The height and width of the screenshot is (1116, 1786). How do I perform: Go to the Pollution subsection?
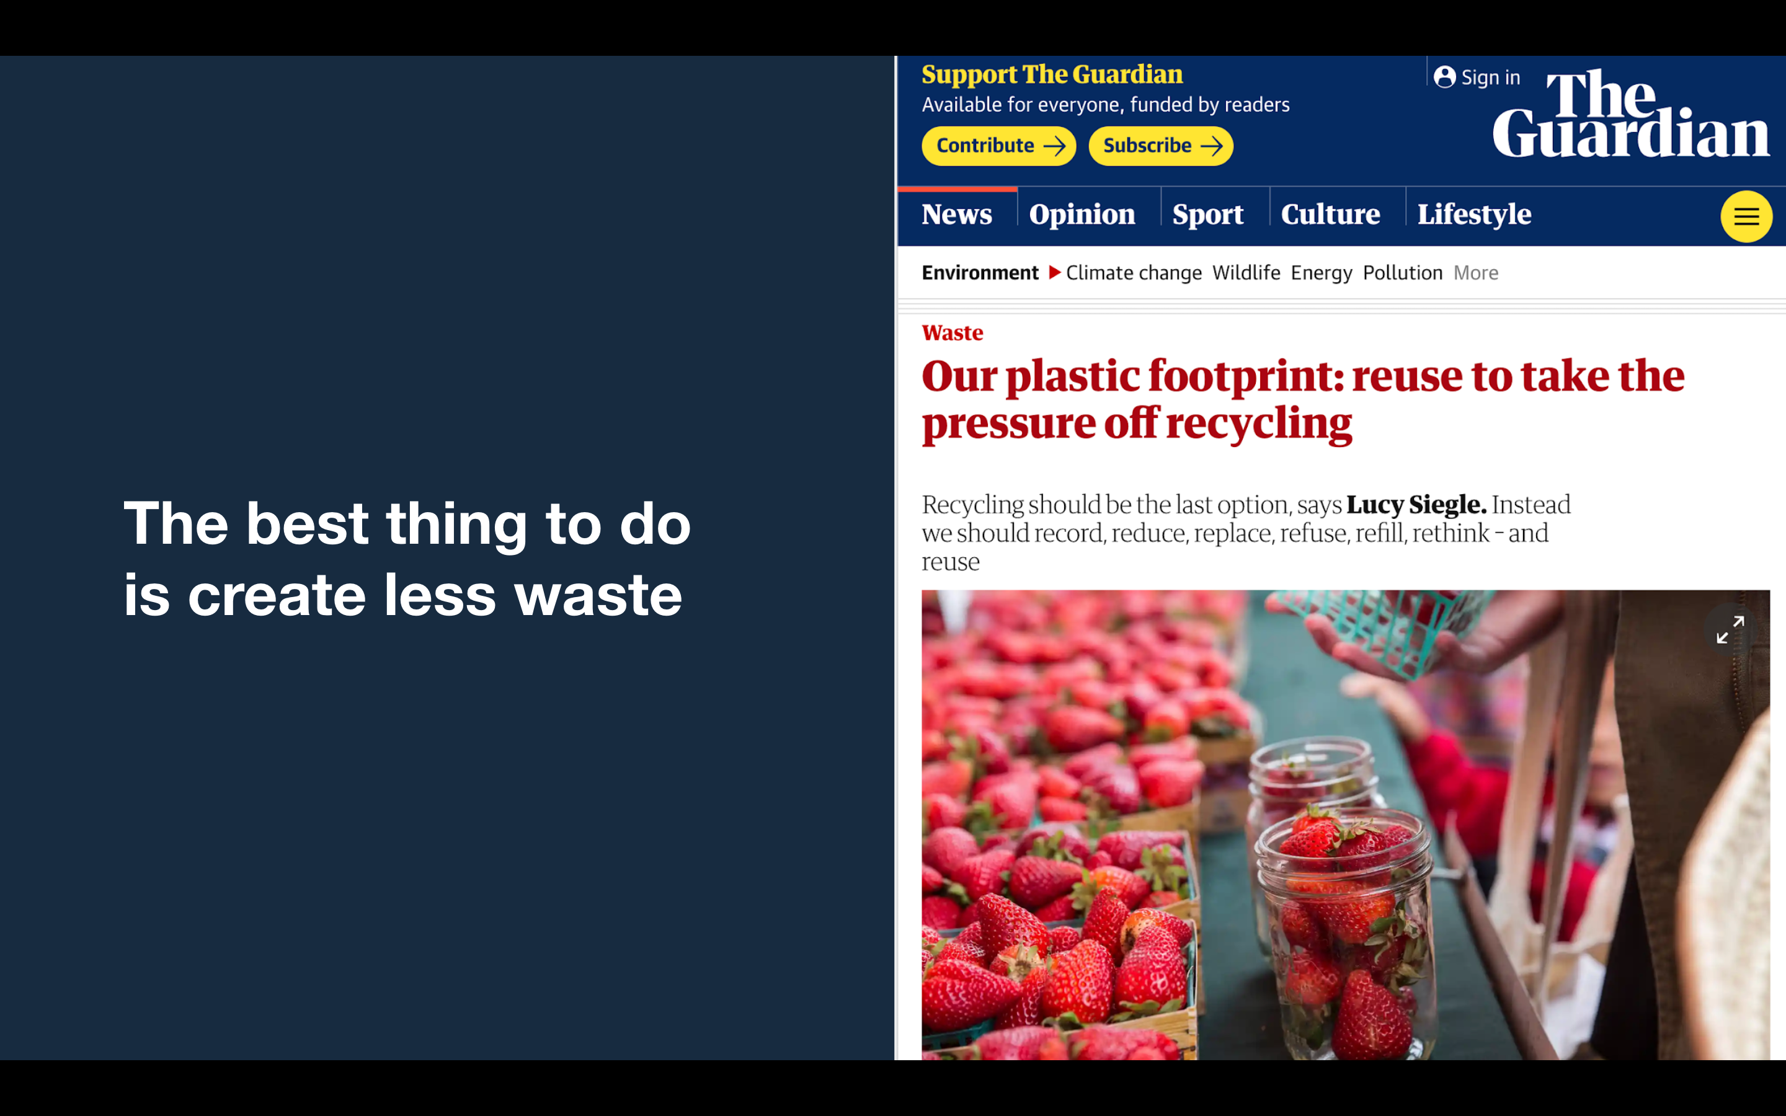point(1402,273)
